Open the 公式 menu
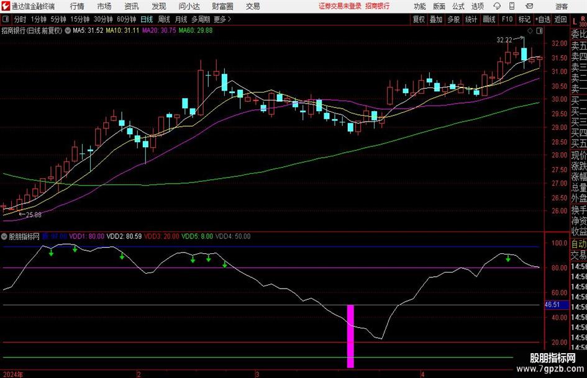This screenshot has width=587, height=378. point(458,6)
